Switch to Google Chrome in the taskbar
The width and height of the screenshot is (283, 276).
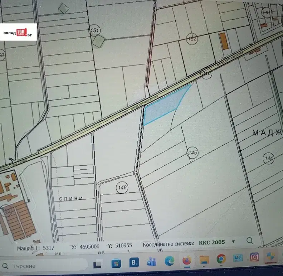click(x=221, y=259)
